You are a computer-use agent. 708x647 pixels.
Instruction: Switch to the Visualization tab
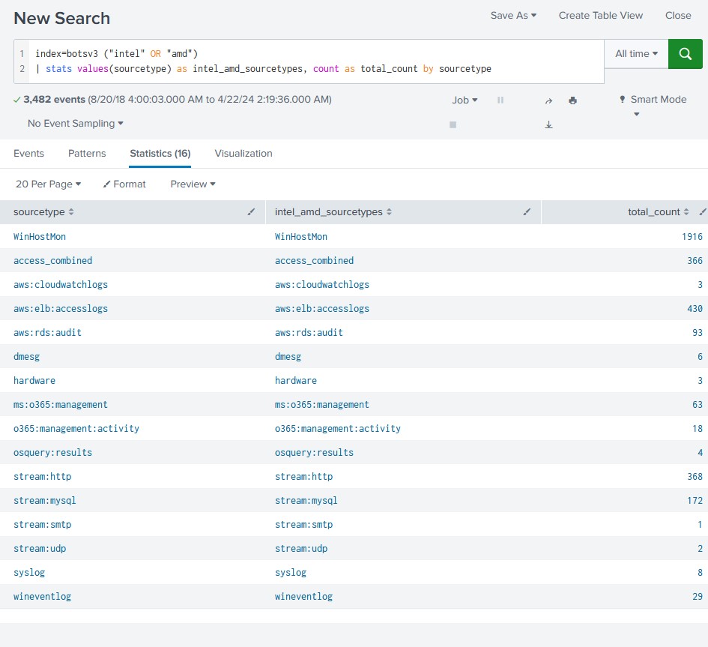243,154
